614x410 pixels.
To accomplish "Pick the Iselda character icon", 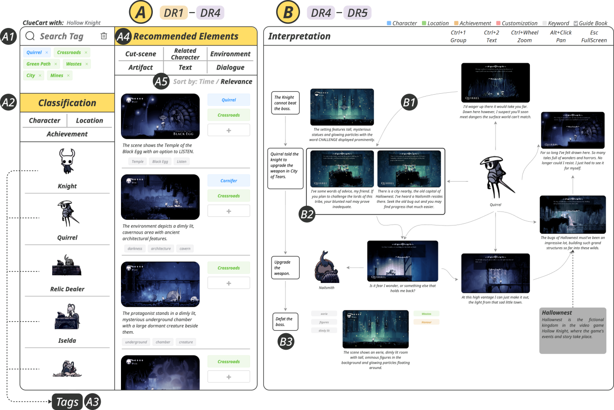I will [67, 317].
